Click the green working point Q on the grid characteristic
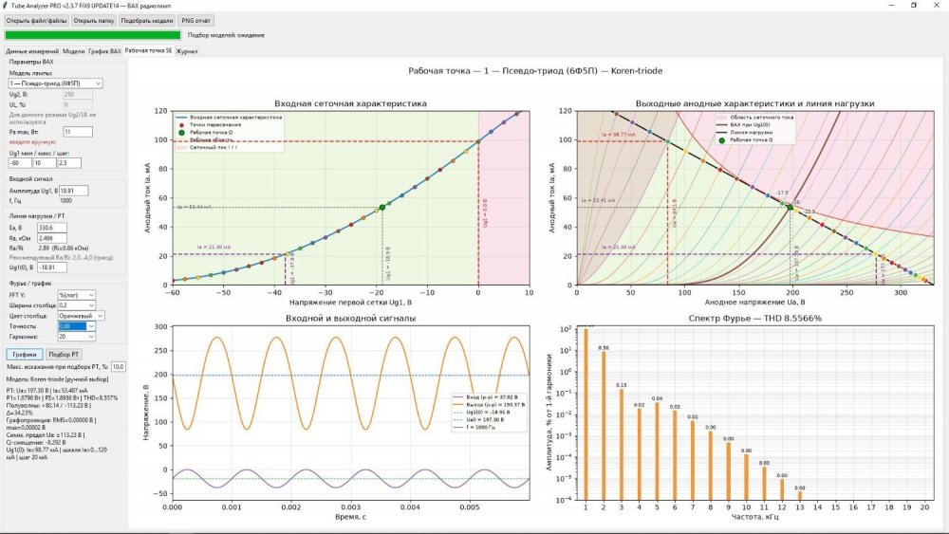This screenshot has height=534, width=949. coord(382,208)
